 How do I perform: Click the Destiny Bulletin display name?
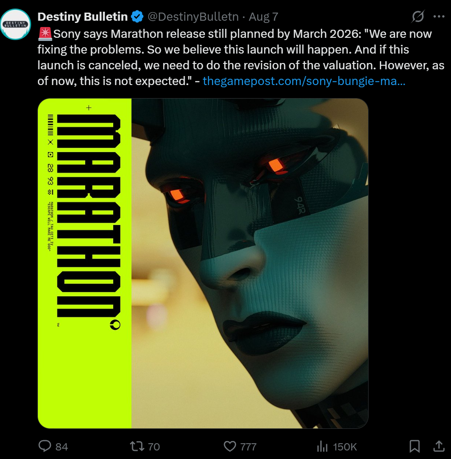tap(82, 17)
